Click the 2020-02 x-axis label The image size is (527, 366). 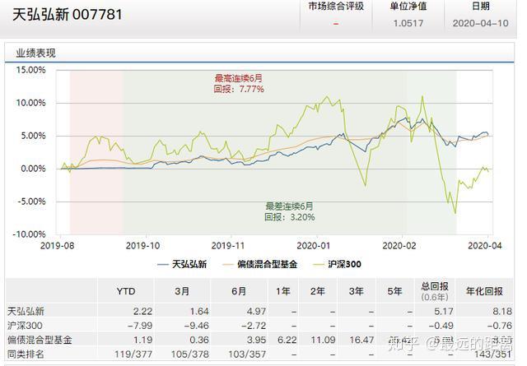pyautogui.click(x=399, y=246)
